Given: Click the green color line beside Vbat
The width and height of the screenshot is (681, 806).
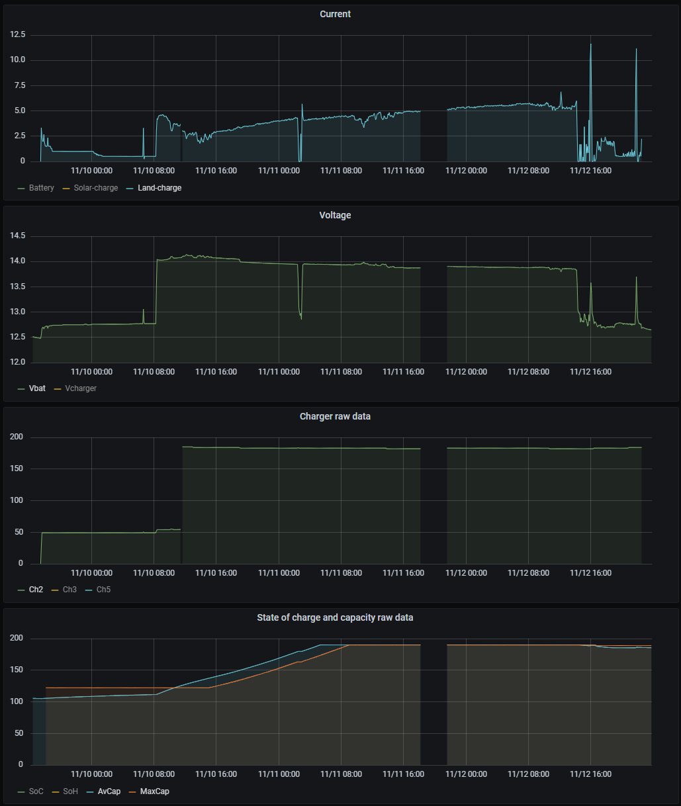Looking at the screenshot, I should 21,389.
